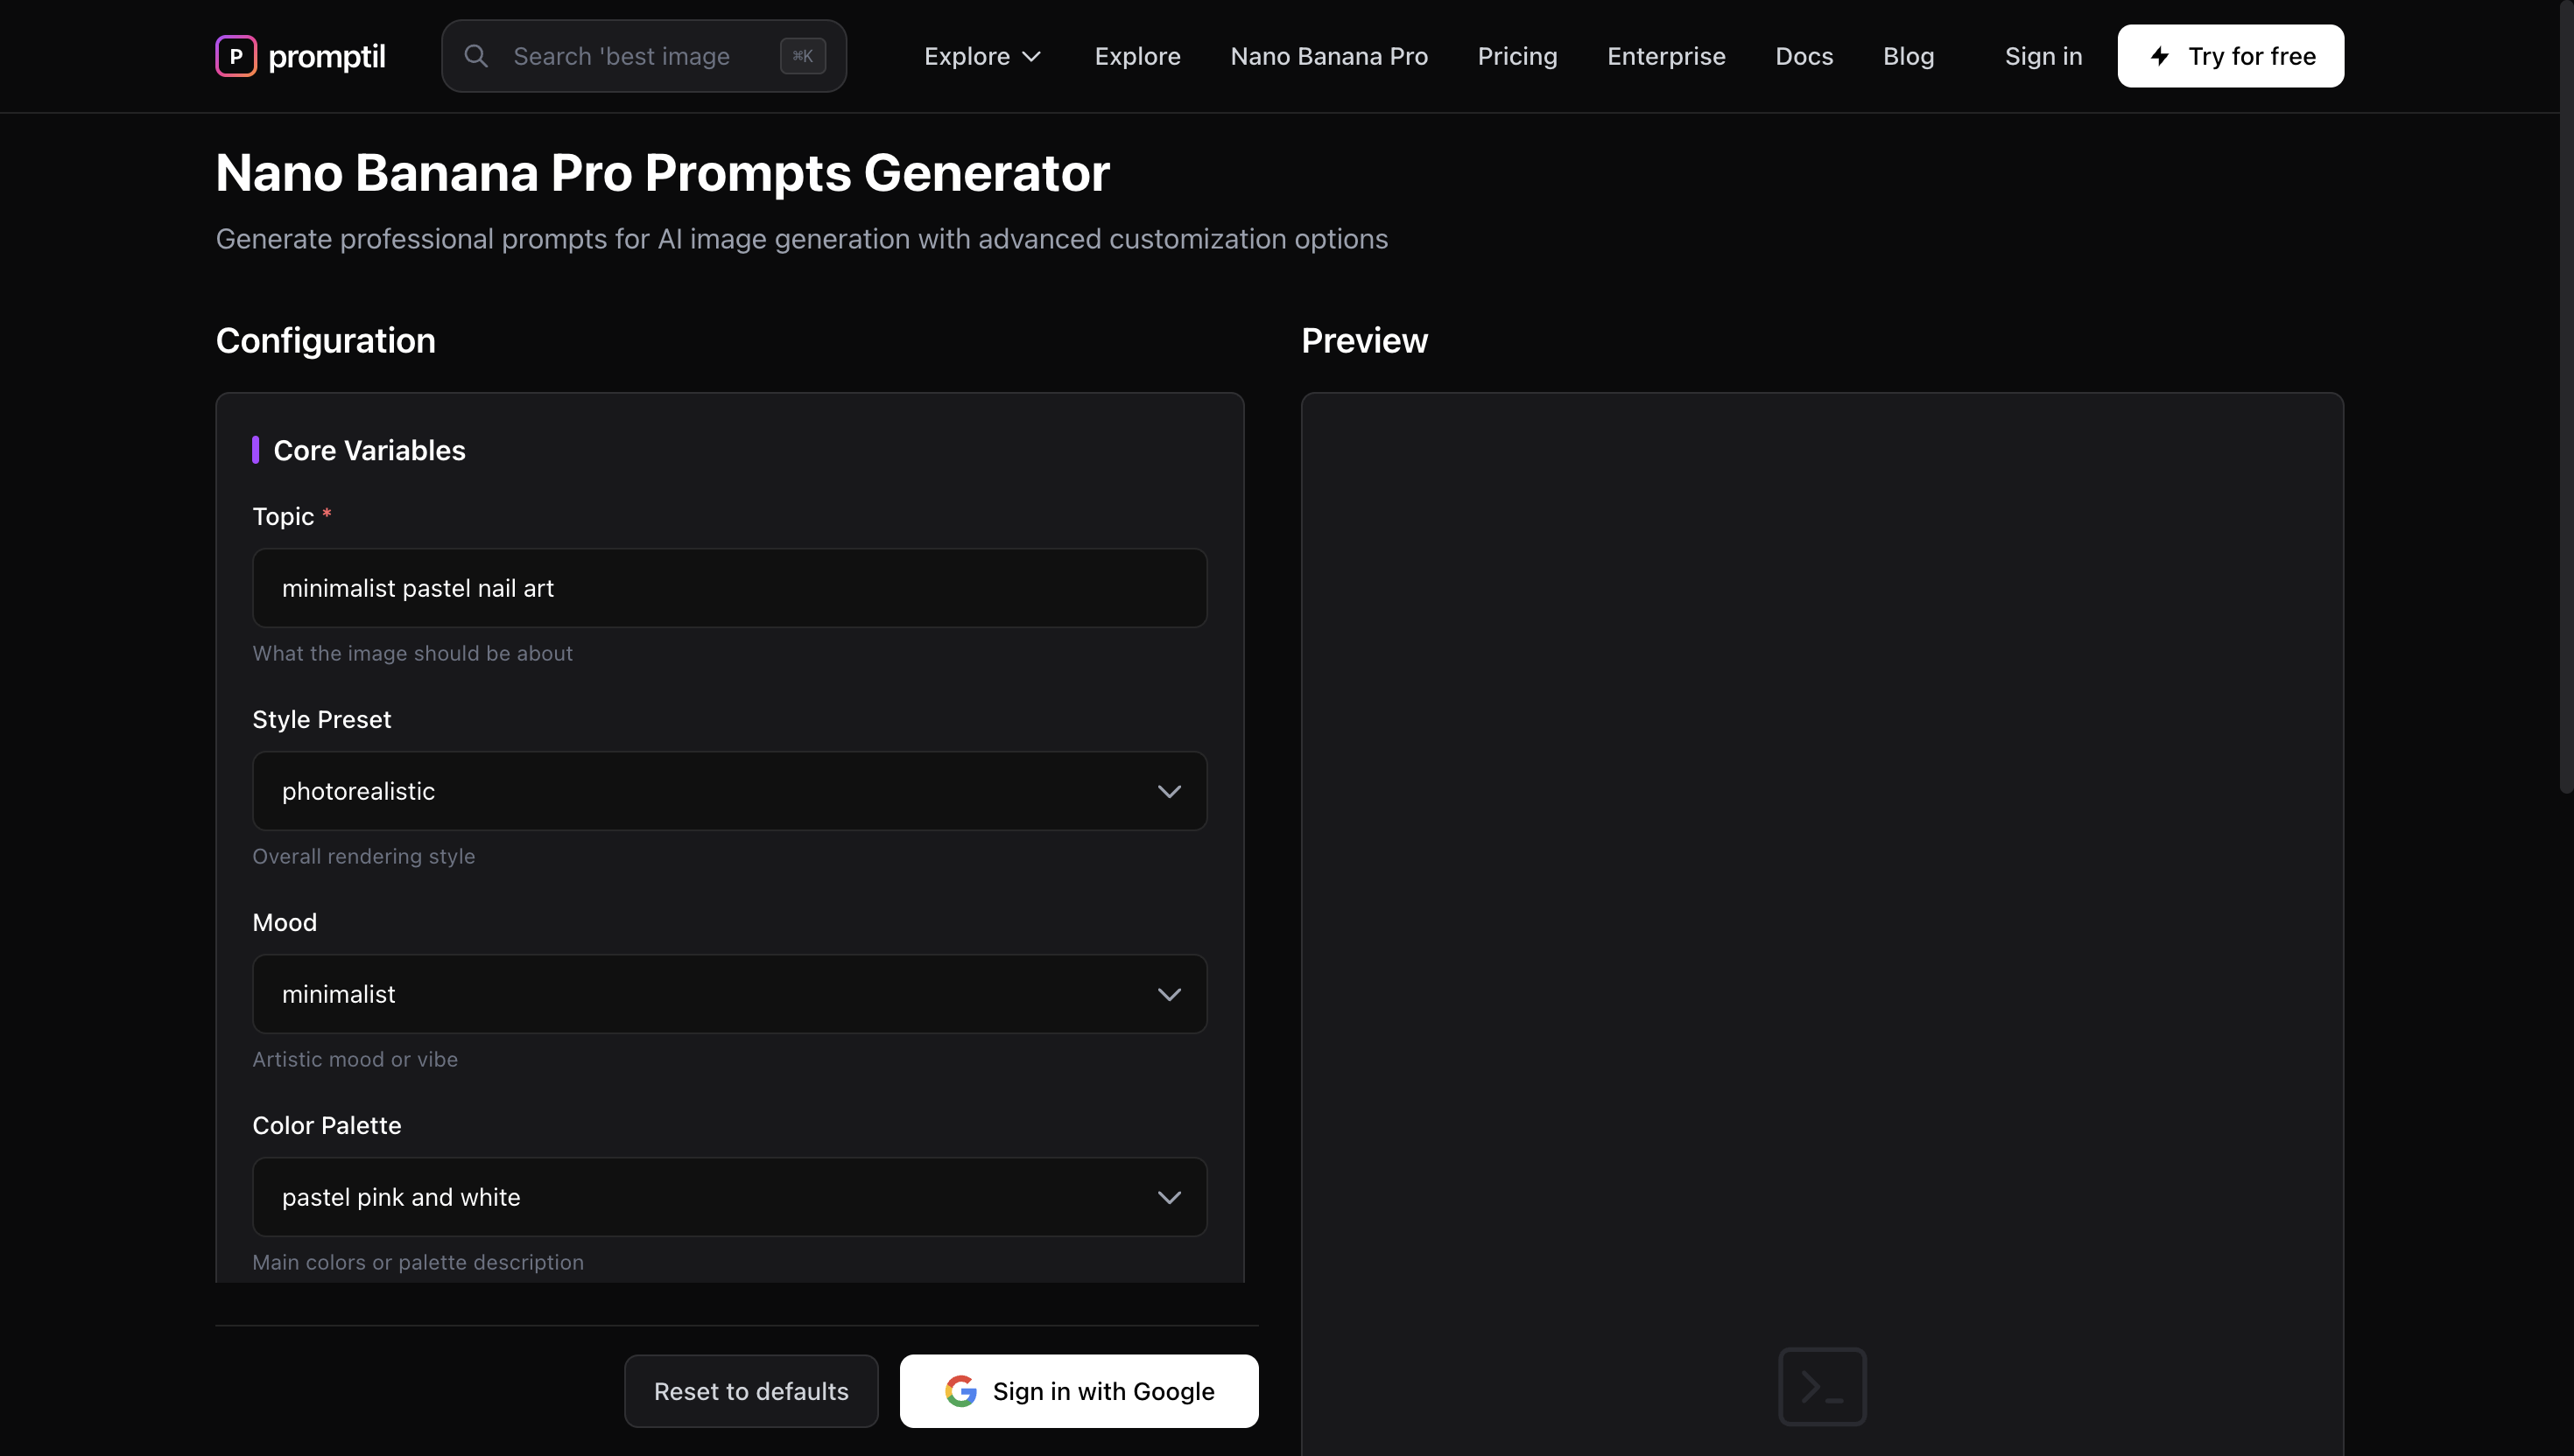This screenshot has height=1456, width=2574.
Task: Click the Sign in link
Action: click(x=2043, y=56)
